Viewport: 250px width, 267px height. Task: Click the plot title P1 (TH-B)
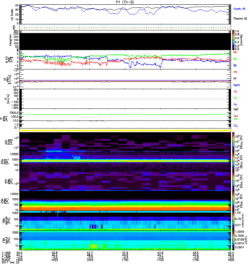125,2
